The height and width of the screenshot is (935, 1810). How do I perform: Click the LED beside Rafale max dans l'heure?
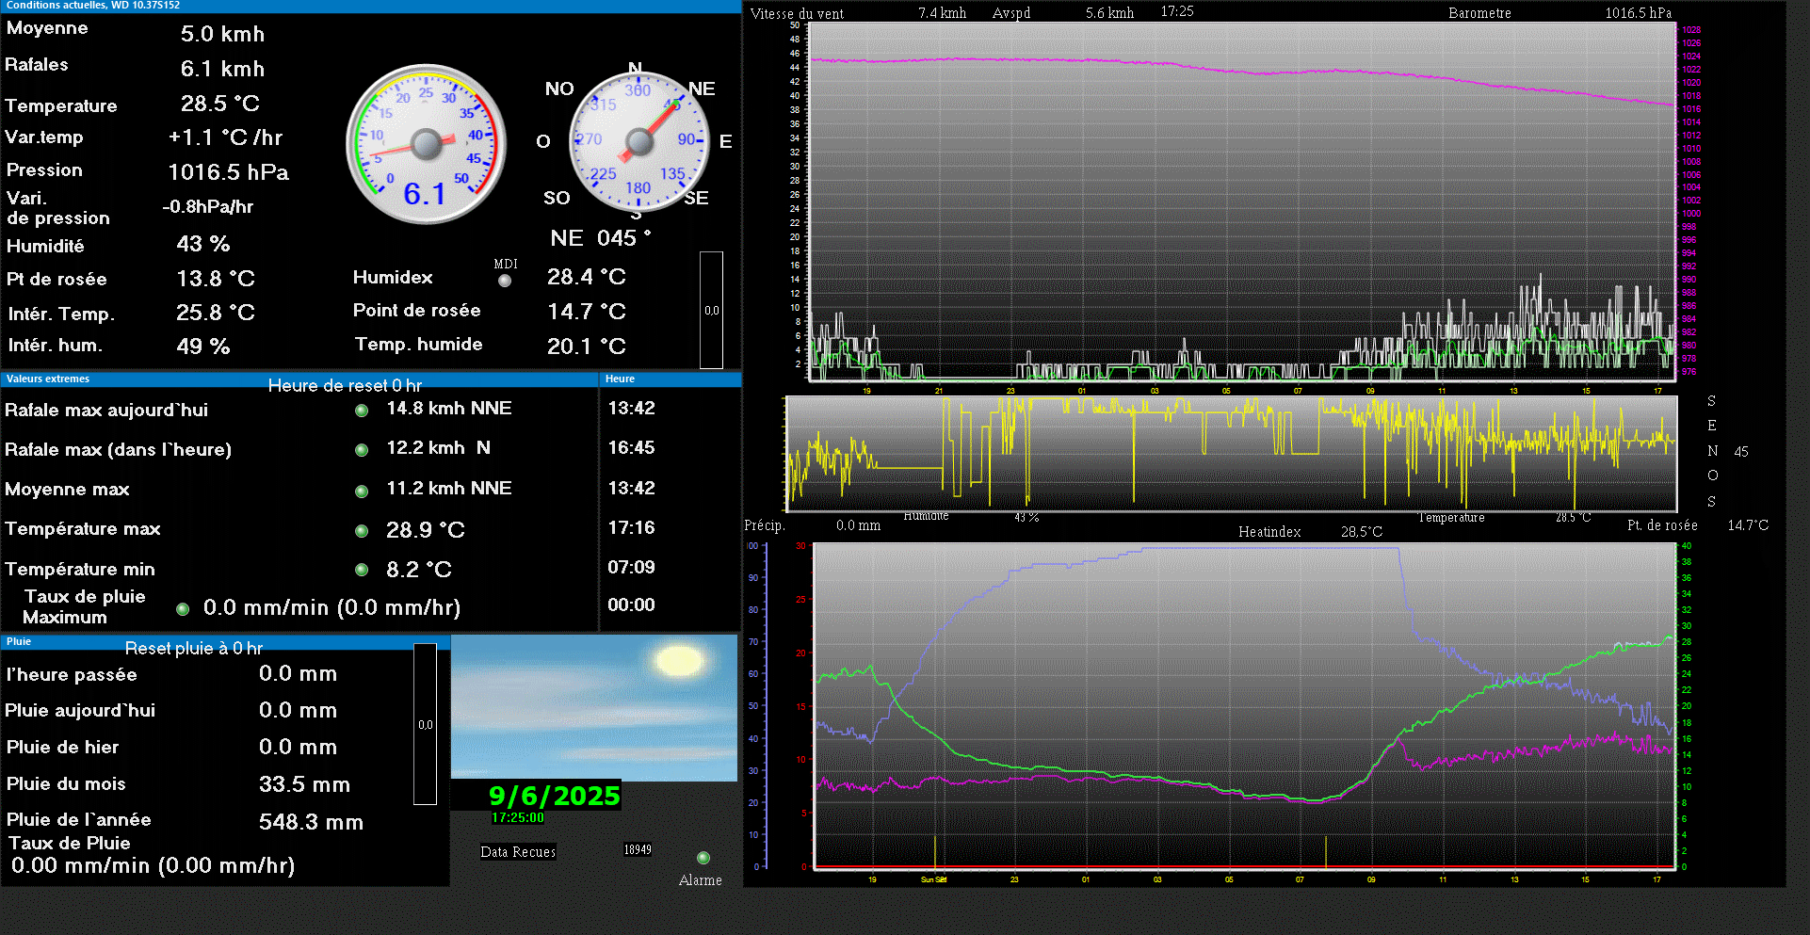tap(362, 450)
